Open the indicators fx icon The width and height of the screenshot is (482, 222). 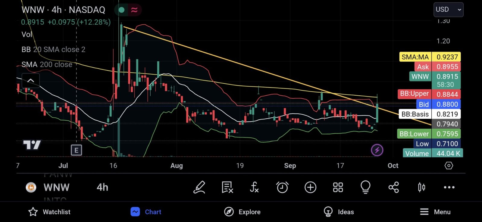coord(254,187)
